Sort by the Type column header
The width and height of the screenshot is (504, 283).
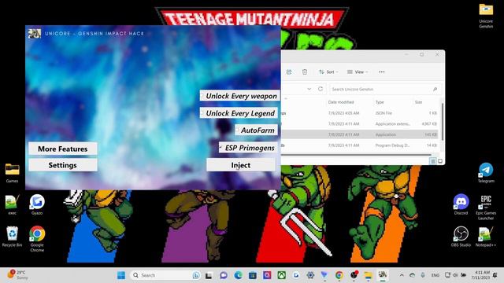click(380, 102)
